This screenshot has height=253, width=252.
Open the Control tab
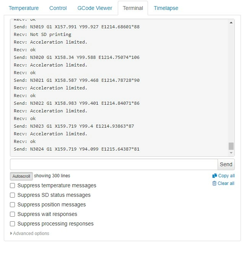(x=58, y=8)
